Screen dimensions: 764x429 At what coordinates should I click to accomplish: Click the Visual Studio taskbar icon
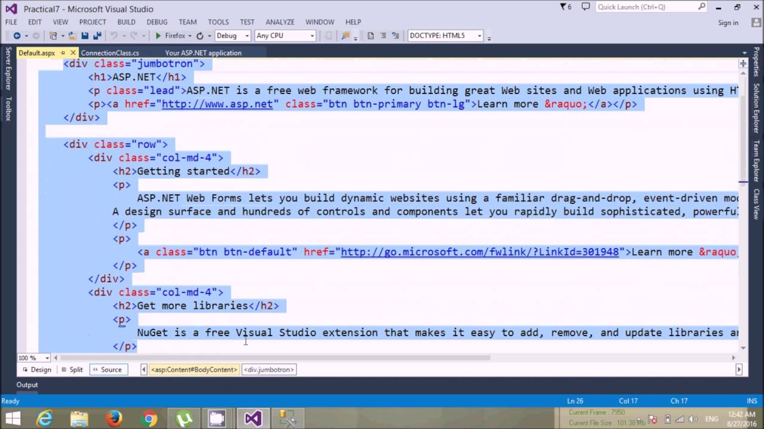253,419
